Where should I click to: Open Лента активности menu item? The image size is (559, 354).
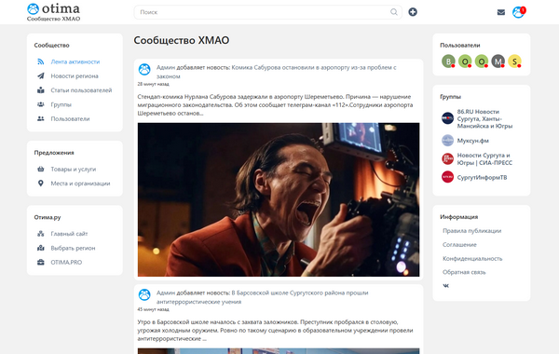[75, 61]
